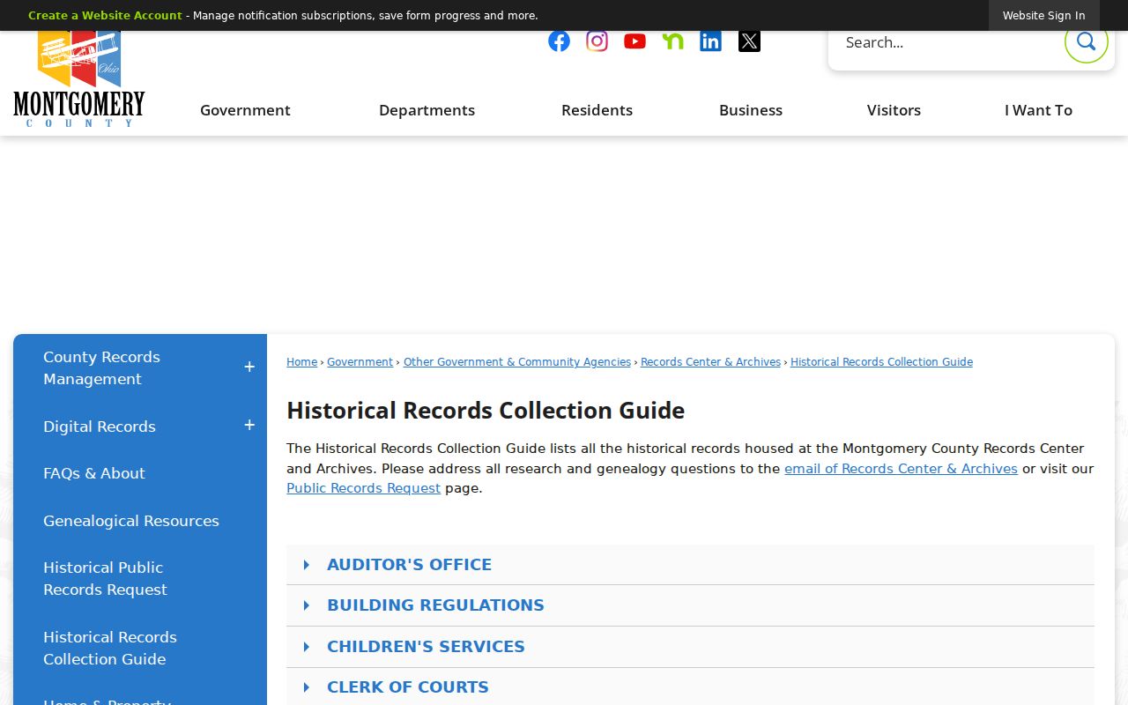Click Historical Records Collection Guide breadcrumb
Image resolution: width=1128 pixels, height=705 pixels.
881,362
